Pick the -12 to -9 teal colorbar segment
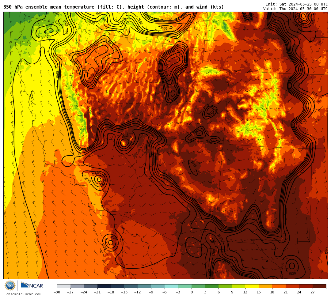The height and width of the screenshot is (298, 331). click(x=145, y=286)
